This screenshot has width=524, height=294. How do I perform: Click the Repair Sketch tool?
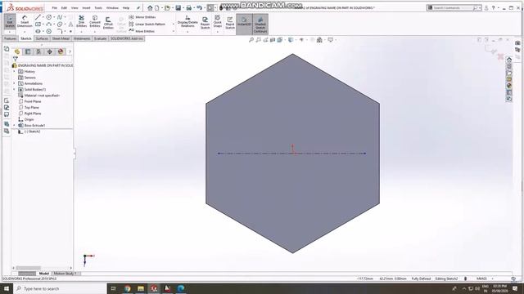pos(206,22)
